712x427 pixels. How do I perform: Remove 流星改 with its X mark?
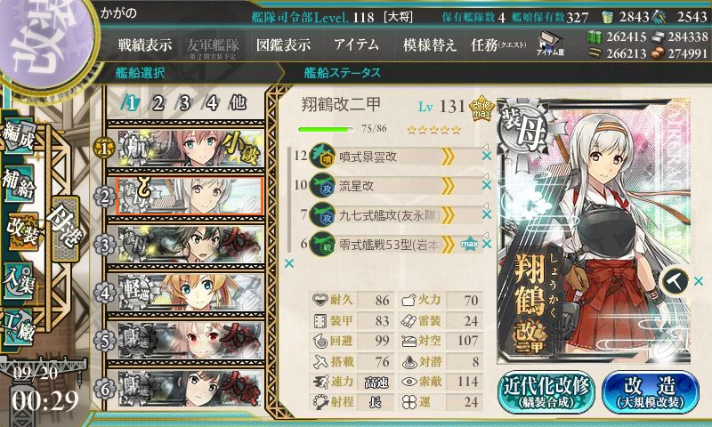(x=487, y=185)
